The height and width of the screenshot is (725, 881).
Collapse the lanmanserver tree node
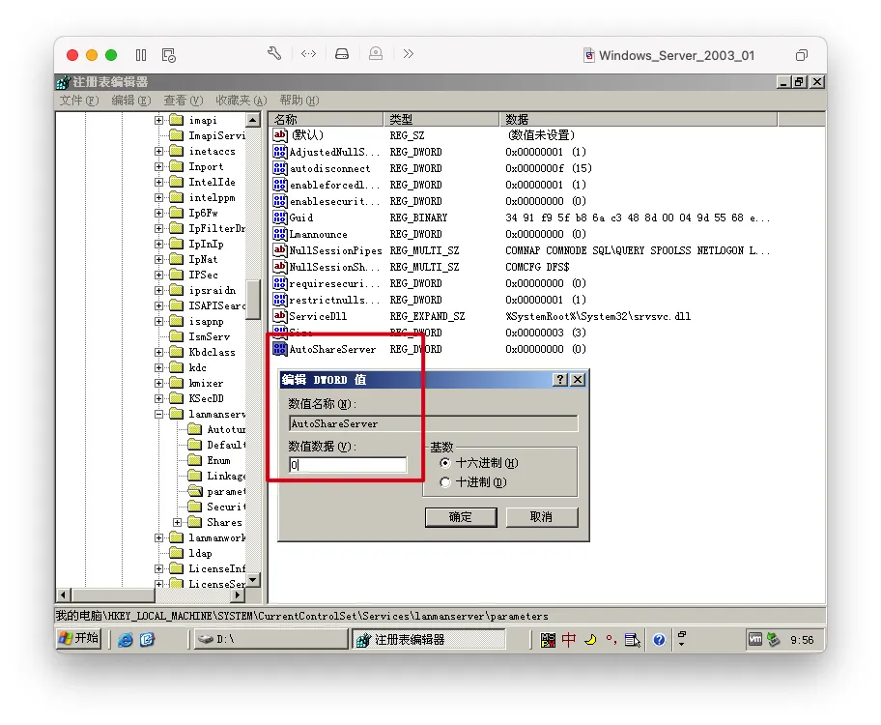(x=159, y=414)
